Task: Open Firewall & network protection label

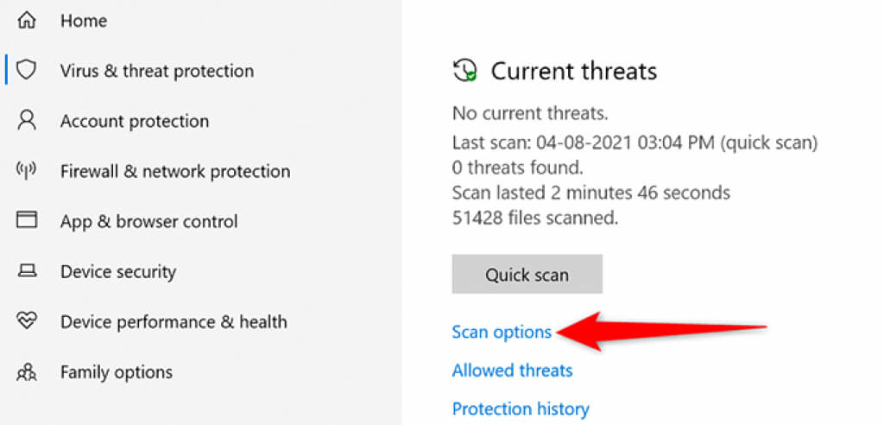Action: (x=175, y=171)
